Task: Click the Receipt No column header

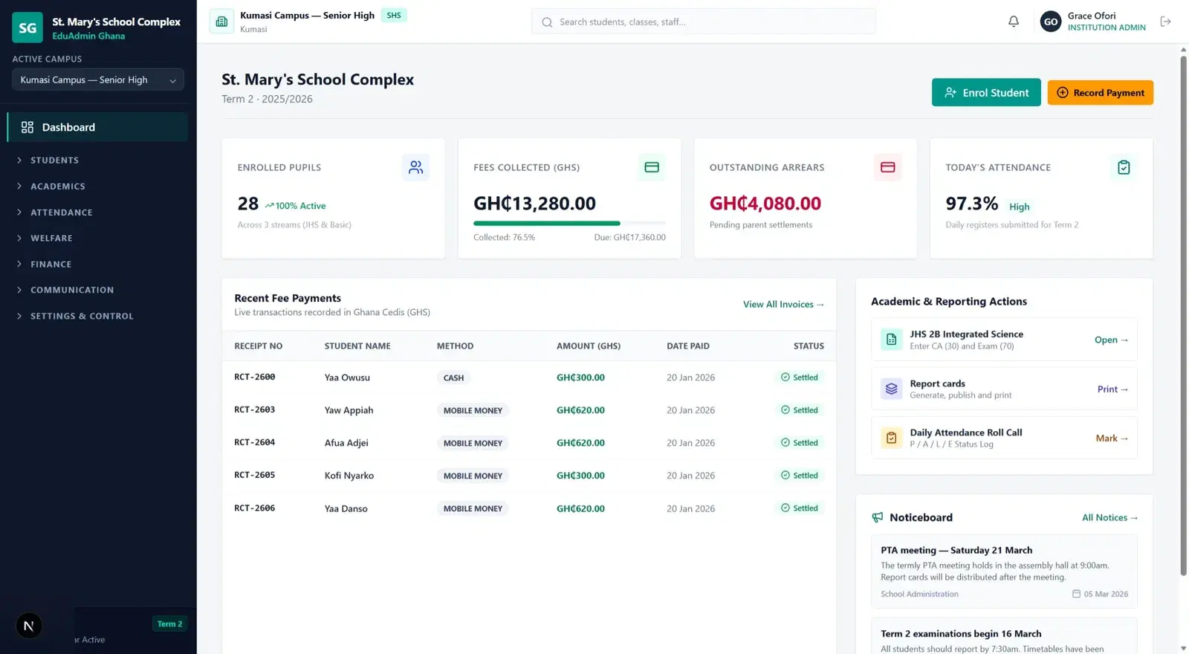Action: click(x=259, y=346)
